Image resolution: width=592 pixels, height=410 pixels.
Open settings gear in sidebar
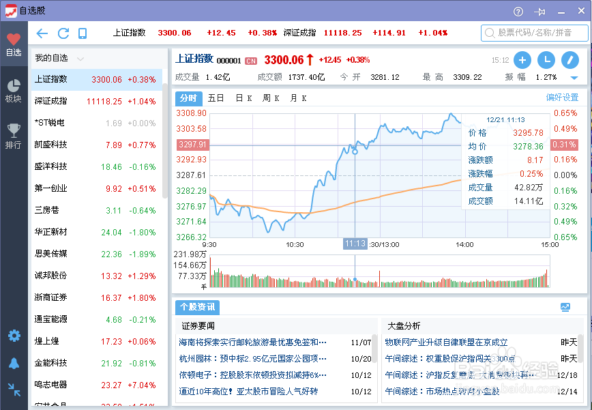point(14,336)
